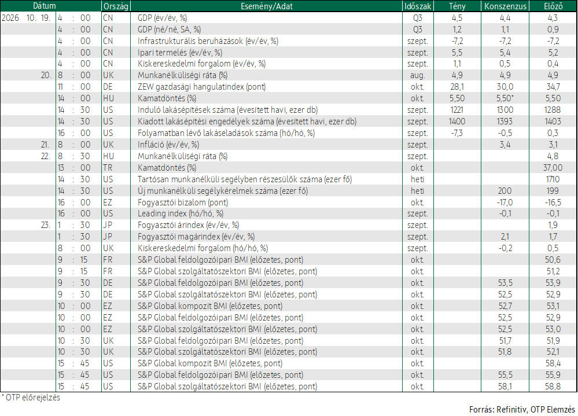The image size is (578, 416).
Task: Click the HU Kamatdöntés (%) event cell
Action: (x=167, y=98)
